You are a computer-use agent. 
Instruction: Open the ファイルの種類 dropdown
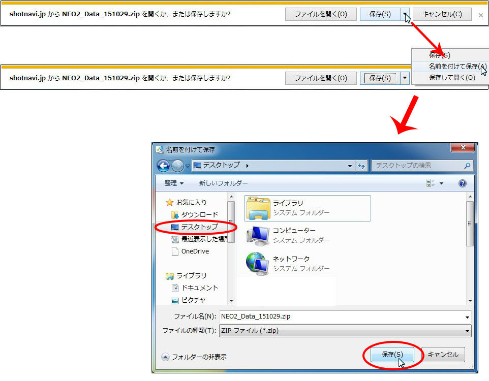point(345,331)
